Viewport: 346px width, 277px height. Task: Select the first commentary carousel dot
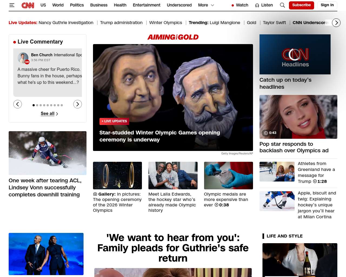(x=34, y=105)
